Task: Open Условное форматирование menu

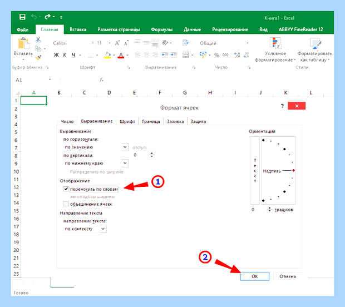Action: [275, 49]
